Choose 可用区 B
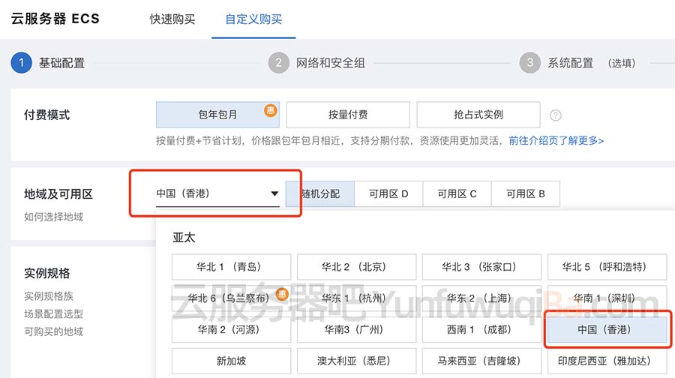This screenshot has height=378, width=675. pyautogui.click(x=526, y=194)
